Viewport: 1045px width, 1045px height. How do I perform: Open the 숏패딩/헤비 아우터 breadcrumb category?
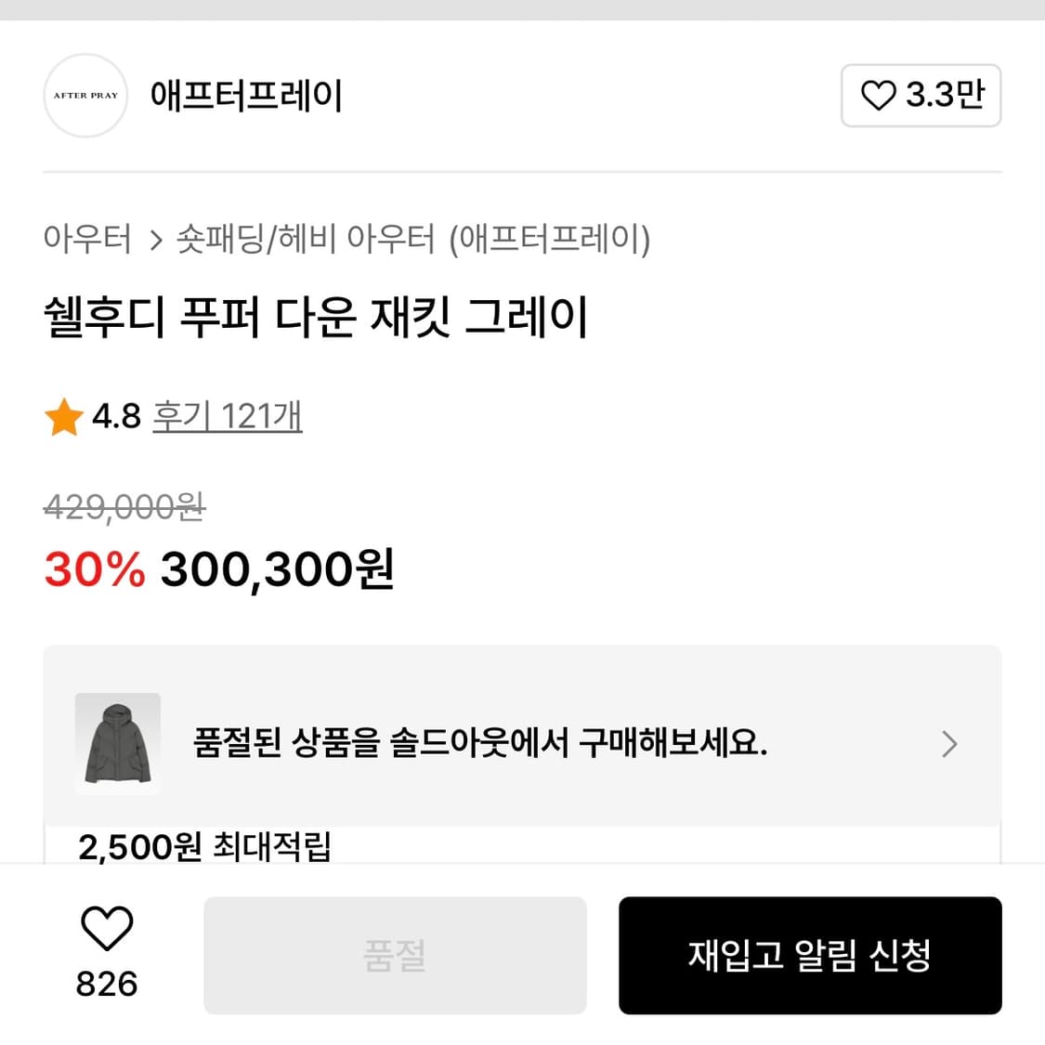[x=306, y=240]
